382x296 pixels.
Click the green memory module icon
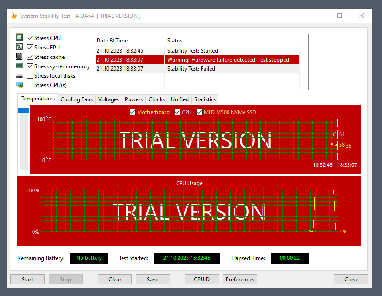click(x=19, y=66)
